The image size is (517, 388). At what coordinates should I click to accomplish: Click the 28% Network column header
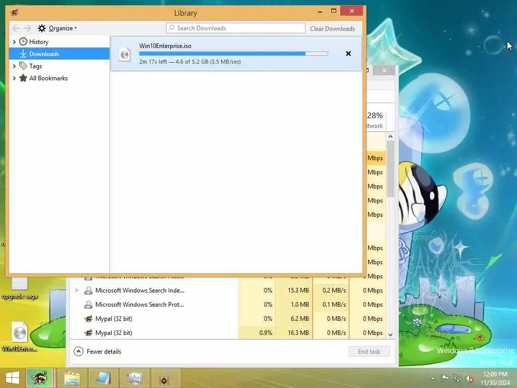376,120
